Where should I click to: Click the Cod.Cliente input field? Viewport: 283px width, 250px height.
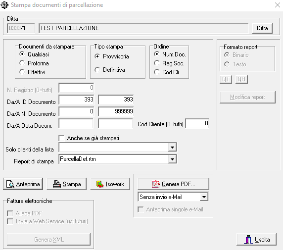pyautogui.click(x=197, y=124)
